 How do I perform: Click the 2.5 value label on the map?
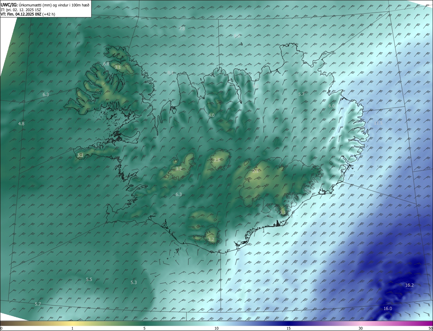[256, 171]
